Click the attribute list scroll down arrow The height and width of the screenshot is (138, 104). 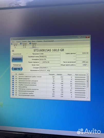coord(87,98)
